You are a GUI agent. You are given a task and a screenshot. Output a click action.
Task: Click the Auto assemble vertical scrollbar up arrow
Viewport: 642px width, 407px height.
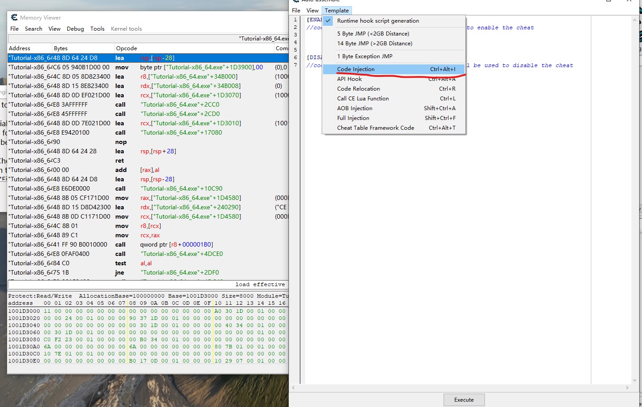point(635,20)
